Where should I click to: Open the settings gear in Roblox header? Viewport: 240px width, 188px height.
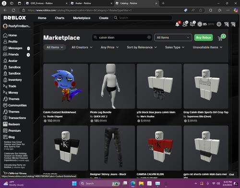click(219, 24)
